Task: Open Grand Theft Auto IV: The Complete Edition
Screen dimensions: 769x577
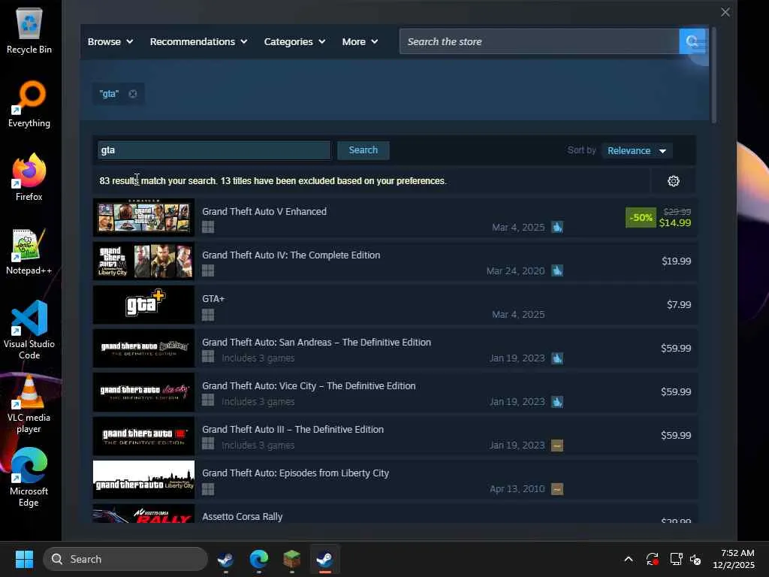Action: tap(291, 255)
